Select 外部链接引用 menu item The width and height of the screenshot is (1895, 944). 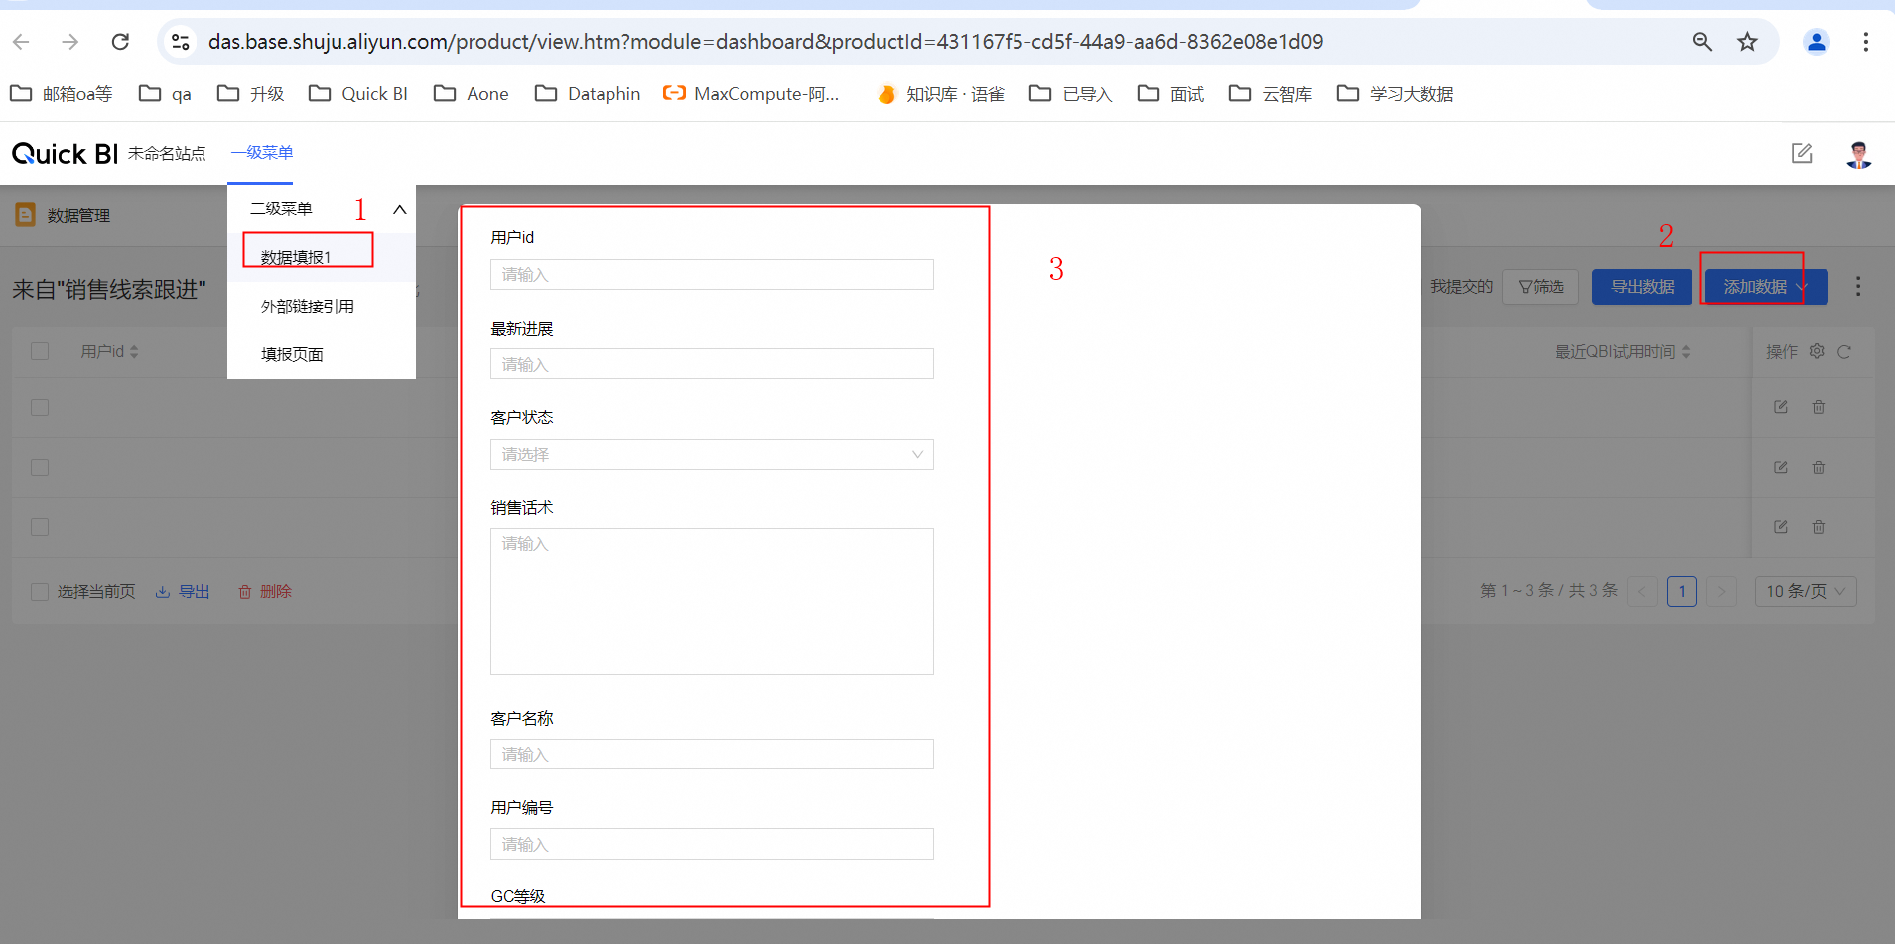click(x=308, y=307)
